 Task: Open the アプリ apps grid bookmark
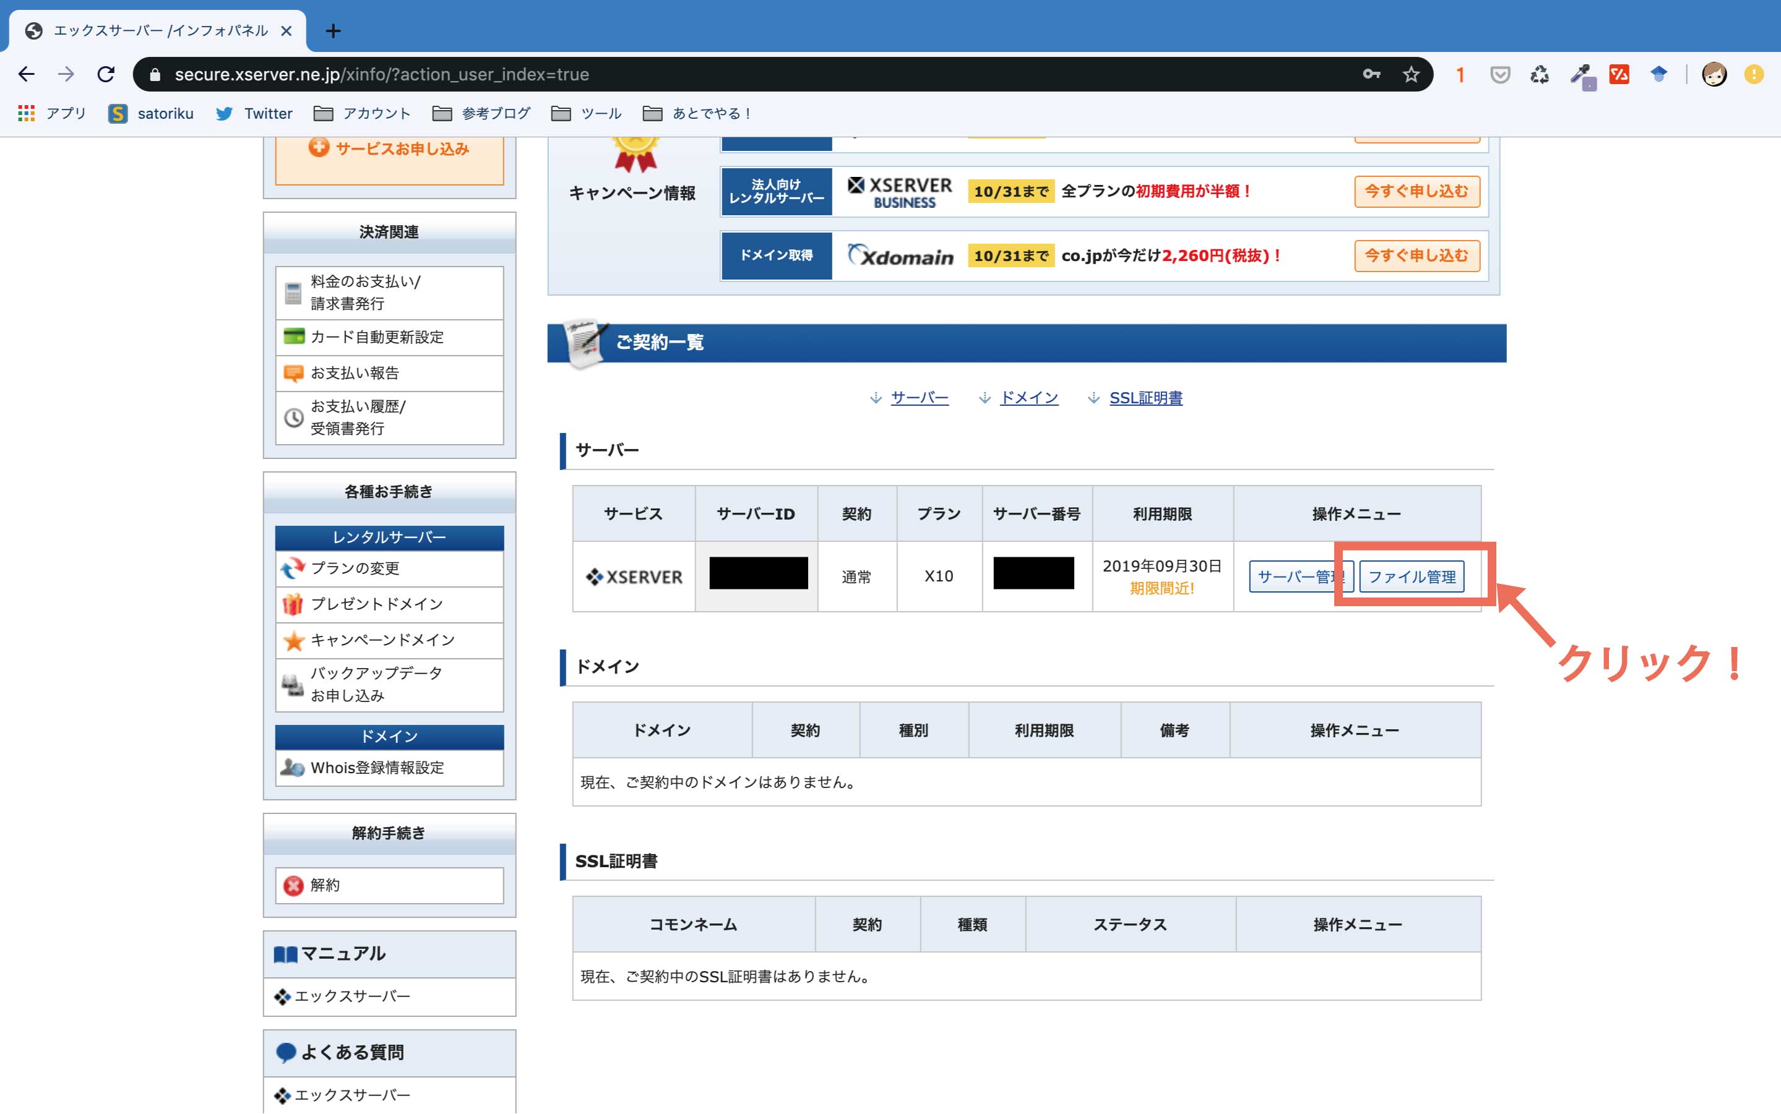click(x=51, y=113)
